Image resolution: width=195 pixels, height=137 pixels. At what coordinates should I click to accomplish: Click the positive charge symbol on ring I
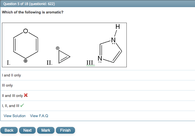[25, 61]
